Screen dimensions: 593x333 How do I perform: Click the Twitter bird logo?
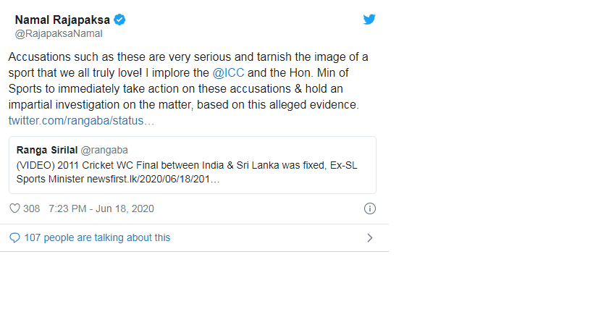click(369, 20)
